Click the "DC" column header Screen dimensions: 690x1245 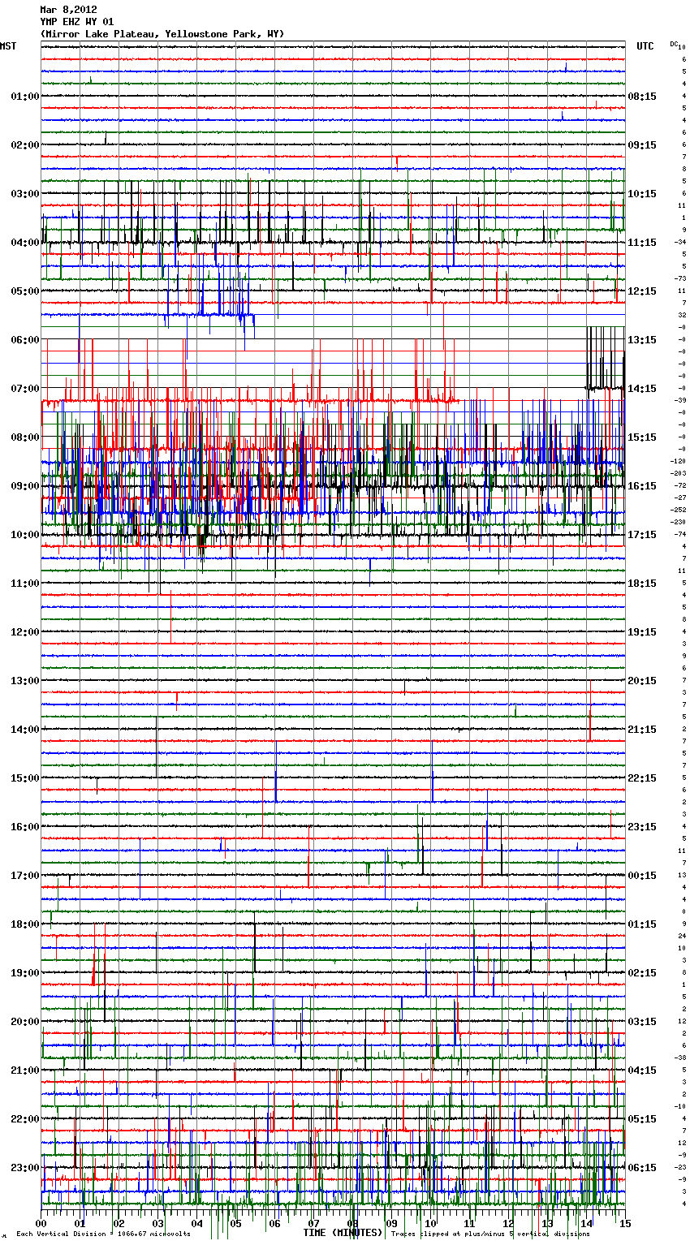coord(674,44)
